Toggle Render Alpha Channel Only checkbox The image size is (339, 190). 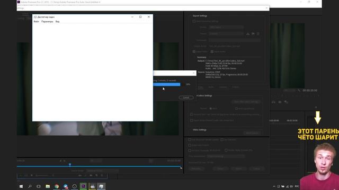point(226,150)
